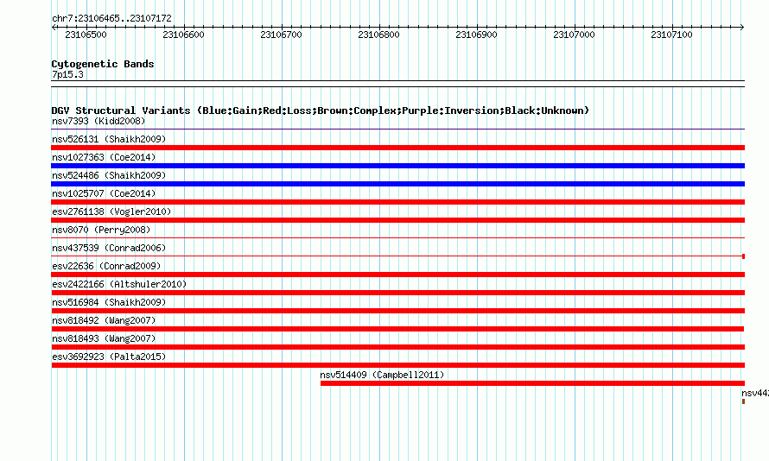Open the nsv526131 (Shaikh2009) variant label
769x461 pixels.
pos(109,139)
